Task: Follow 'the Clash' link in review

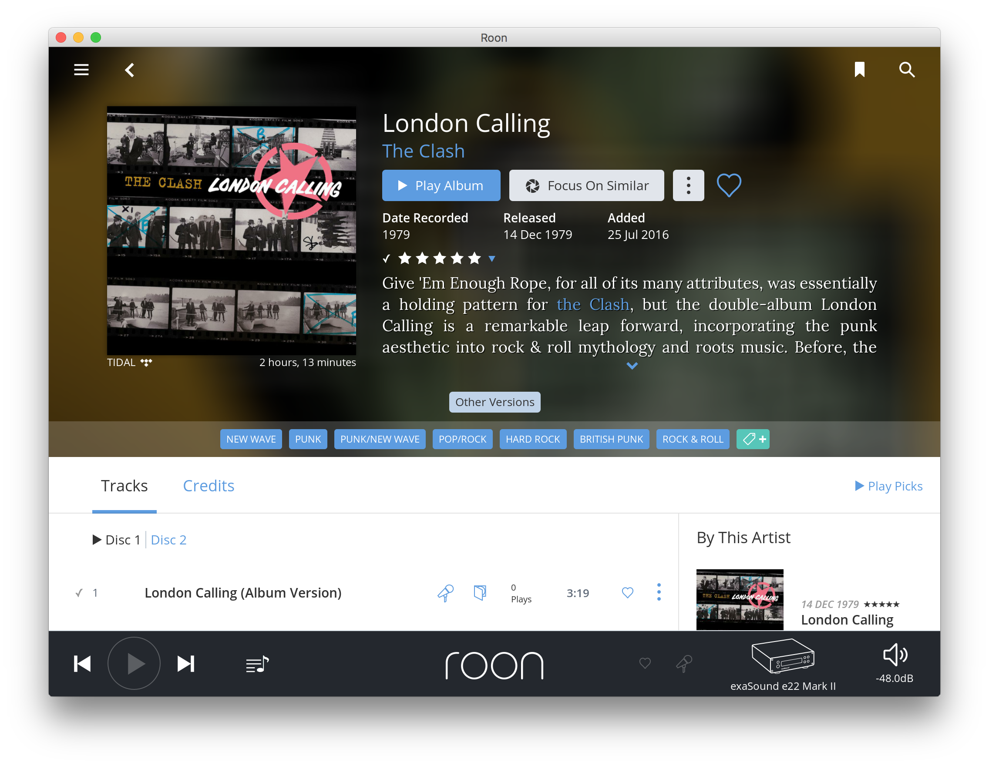Action: click(x=593, y=304)
